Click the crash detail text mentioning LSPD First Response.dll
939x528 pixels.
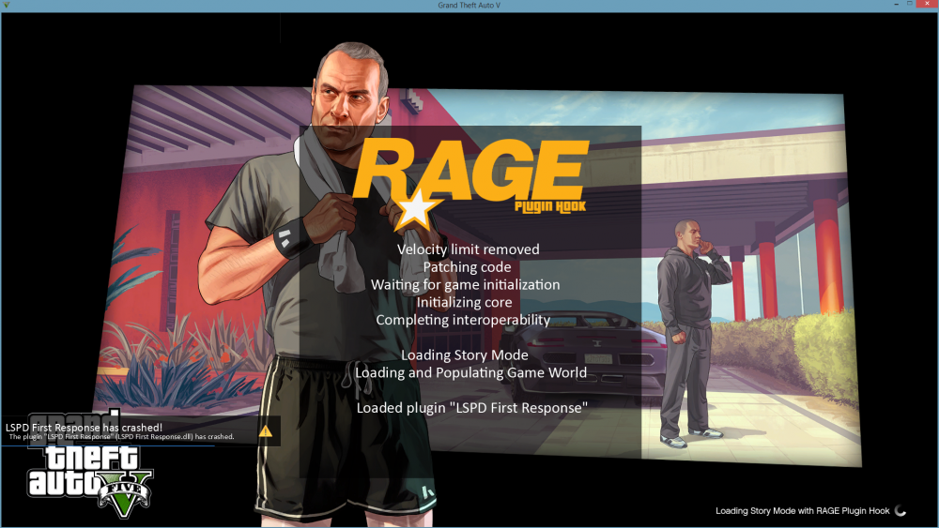coord(121,436)
